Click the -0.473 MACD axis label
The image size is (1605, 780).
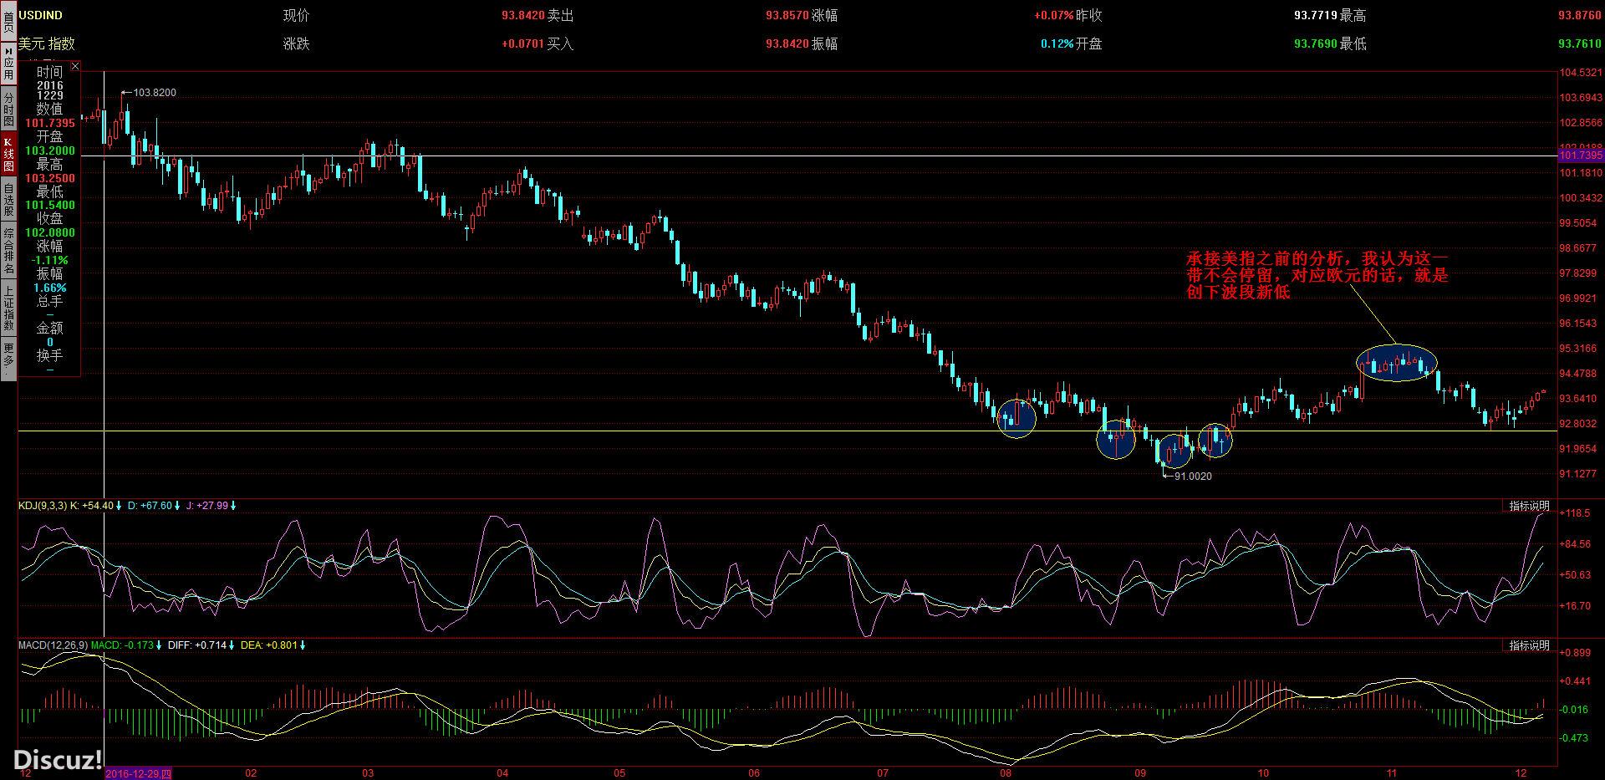[1575, 738]
